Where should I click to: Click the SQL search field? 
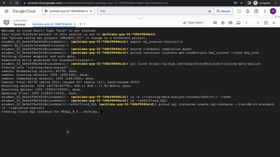point(153,11)
